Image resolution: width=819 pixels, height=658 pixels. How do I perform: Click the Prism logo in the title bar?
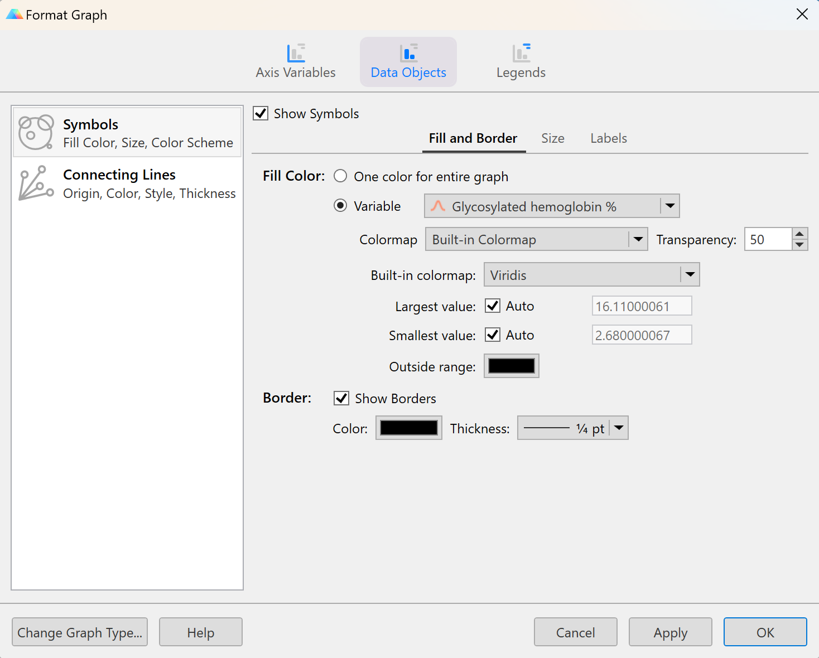point(15,14)
